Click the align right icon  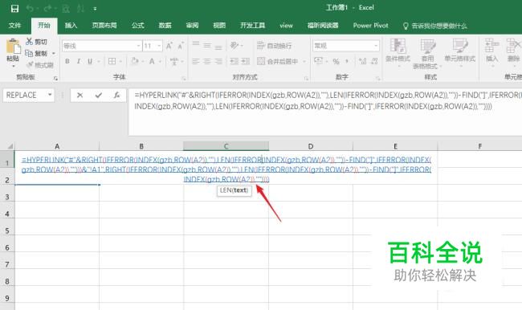click(x=218, y=61)
